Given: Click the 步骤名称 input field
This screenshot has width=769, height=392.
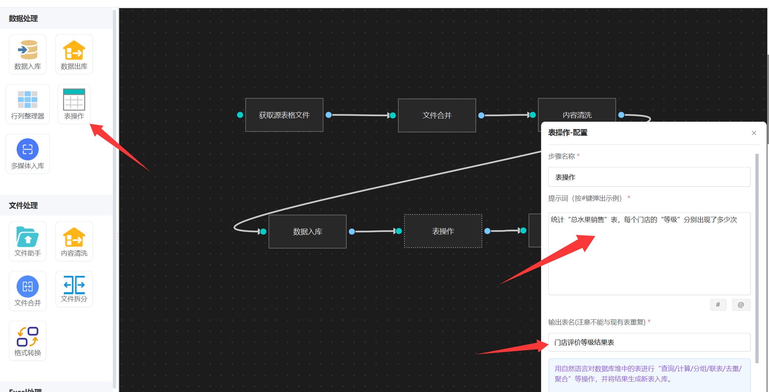Looking at the screenshot, I should (x=649, y=177).
